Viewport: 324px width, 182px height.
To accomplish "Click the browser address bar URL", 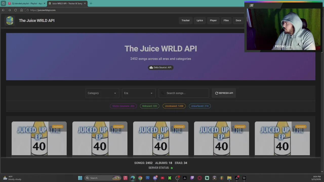I will (43, 10).
